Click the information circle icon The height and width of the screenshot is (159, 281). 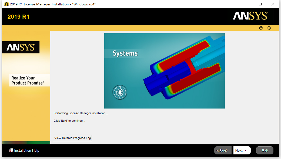tap(269, 28)
